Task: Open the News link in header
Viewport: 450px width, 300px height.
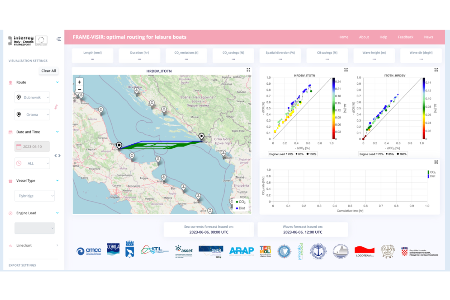Action: tap(428, 37)
